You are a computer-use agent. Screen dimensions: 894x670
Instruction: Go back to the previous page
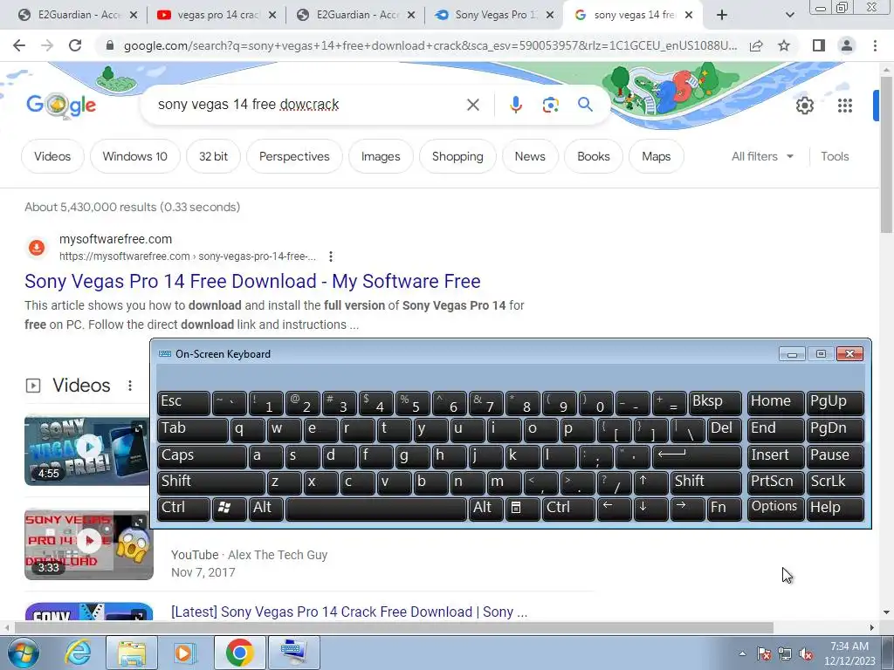19,45
